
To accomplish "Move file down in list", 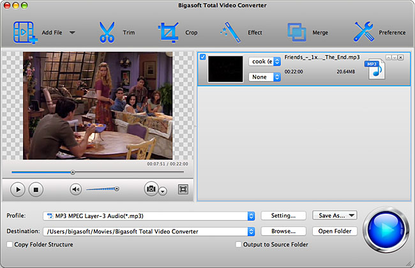I will point(395,58).
